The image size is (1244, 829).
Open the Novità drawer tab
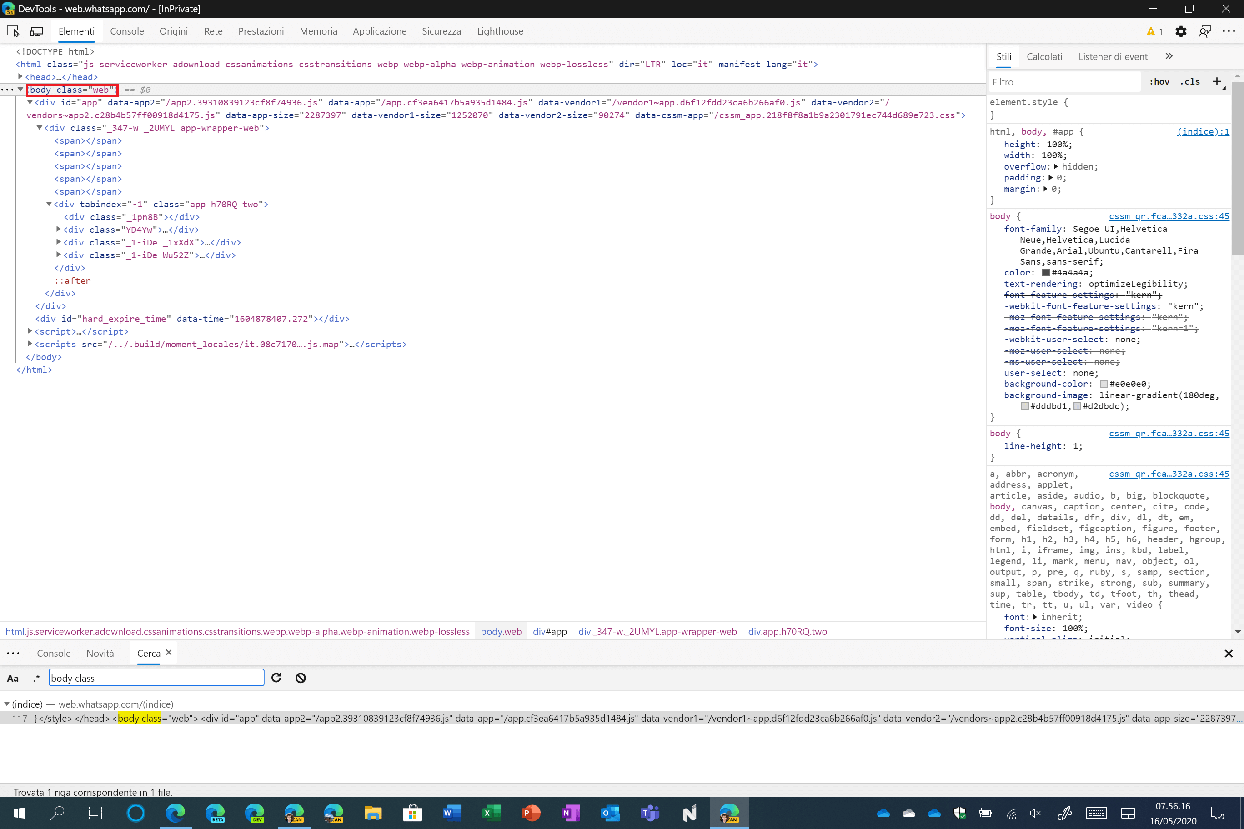[x=100, y=653]
